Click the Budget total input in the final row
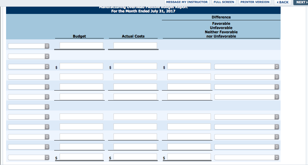Viewport: 308px width, 165px height. pos(81,157)
